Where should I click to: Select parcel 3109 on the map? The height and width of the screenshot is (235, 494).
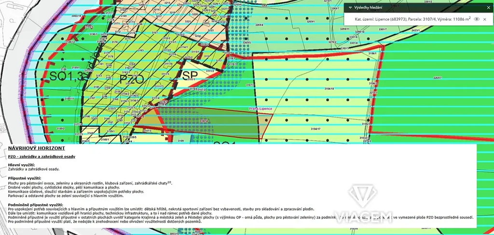[x=181, y=141]
